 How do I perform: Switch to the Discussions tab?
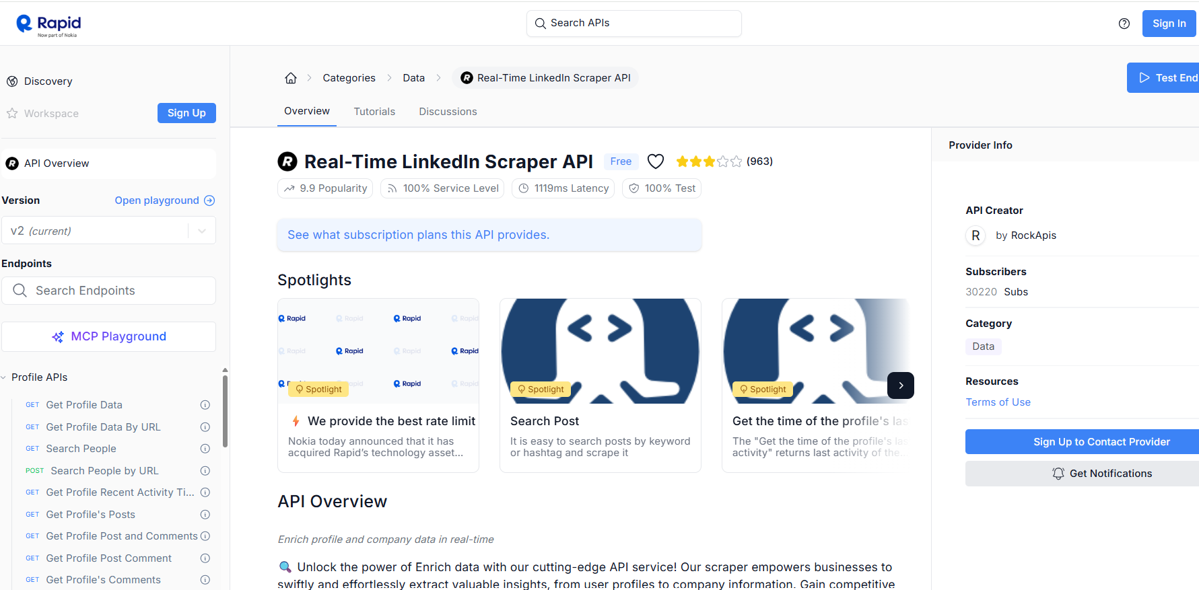(x=448, y=112)
